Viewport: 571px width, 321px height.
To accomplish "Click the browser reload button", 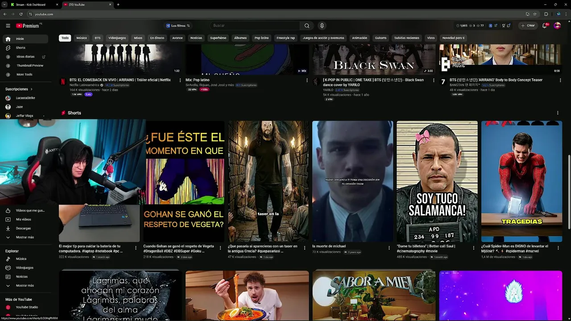I will (21, 14).
